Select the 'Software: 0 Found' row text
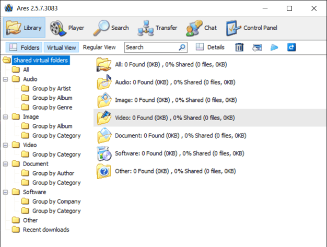Screen dimensions: 327x247 click(x=180, y=154)
